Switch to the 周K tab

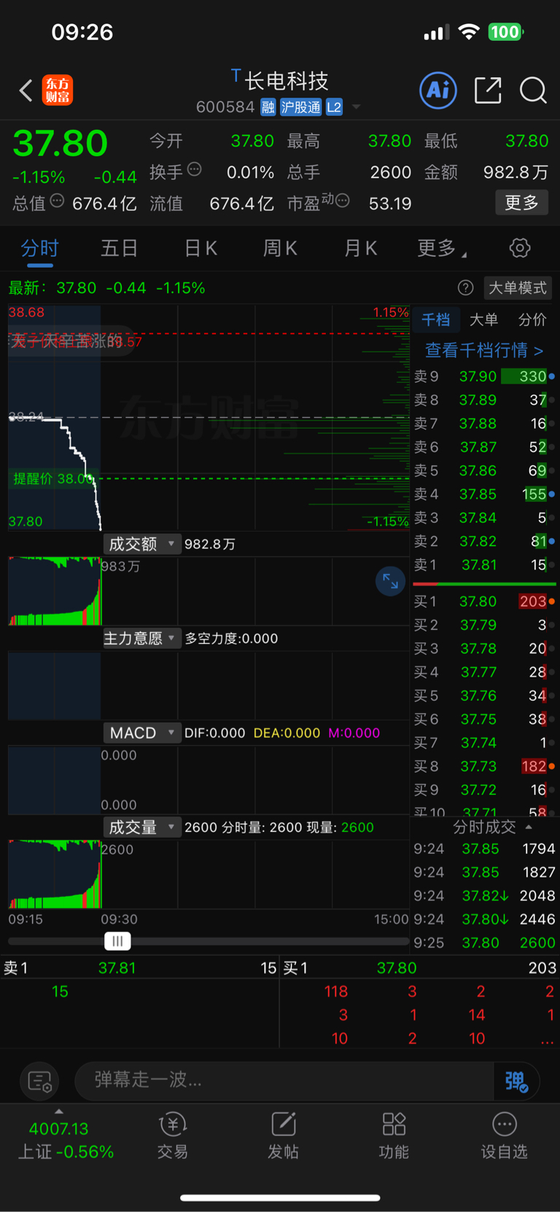280,249
